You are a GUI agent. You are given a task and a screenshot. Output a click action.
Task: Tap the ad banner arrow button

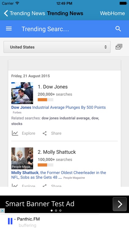pyautogui.click(x=120, y=204)
